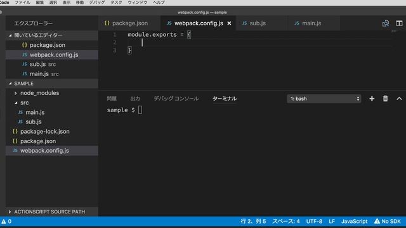Change encoding via UTF-8 status item

pyautogui.click(x=315, y=221)
